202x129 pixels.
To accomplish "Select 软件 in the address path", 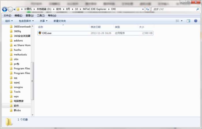I will click(59, 9).
